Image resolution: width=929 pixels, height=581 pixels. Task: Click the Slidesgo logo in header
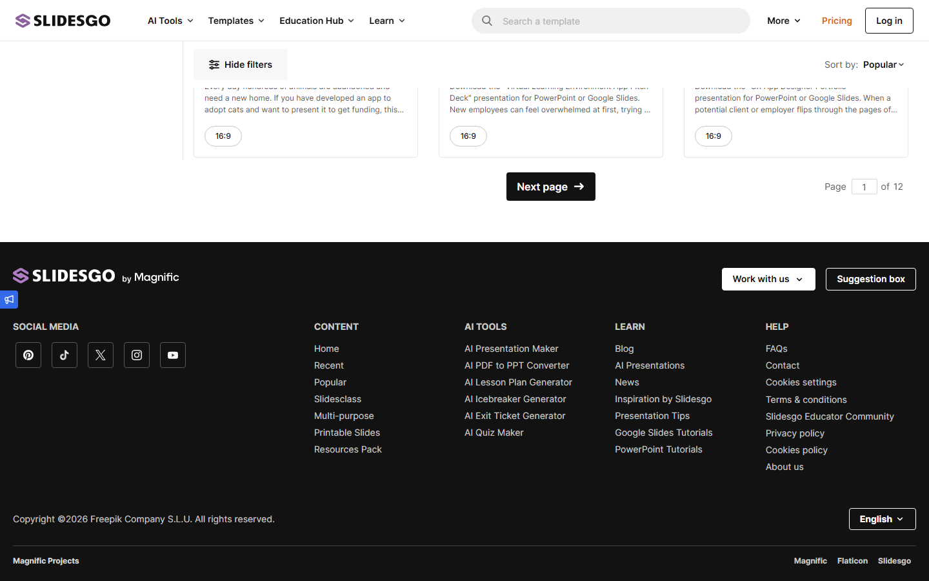63,21
